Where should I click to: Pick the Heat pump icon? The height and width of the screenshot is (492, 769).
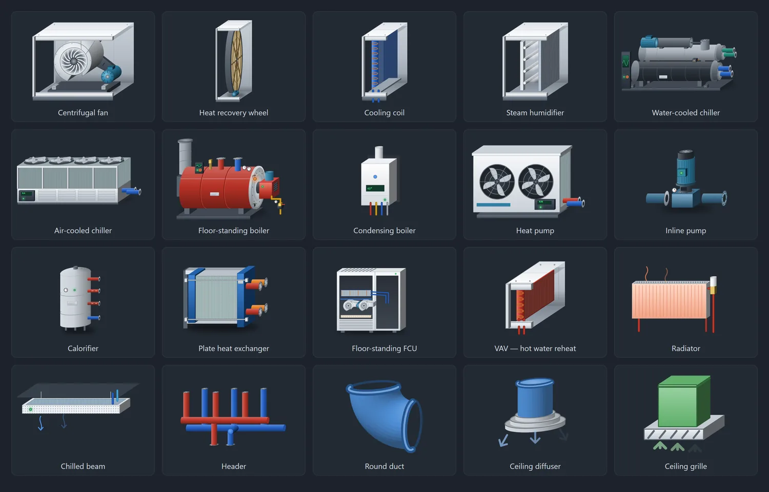(x=528, y=181)
